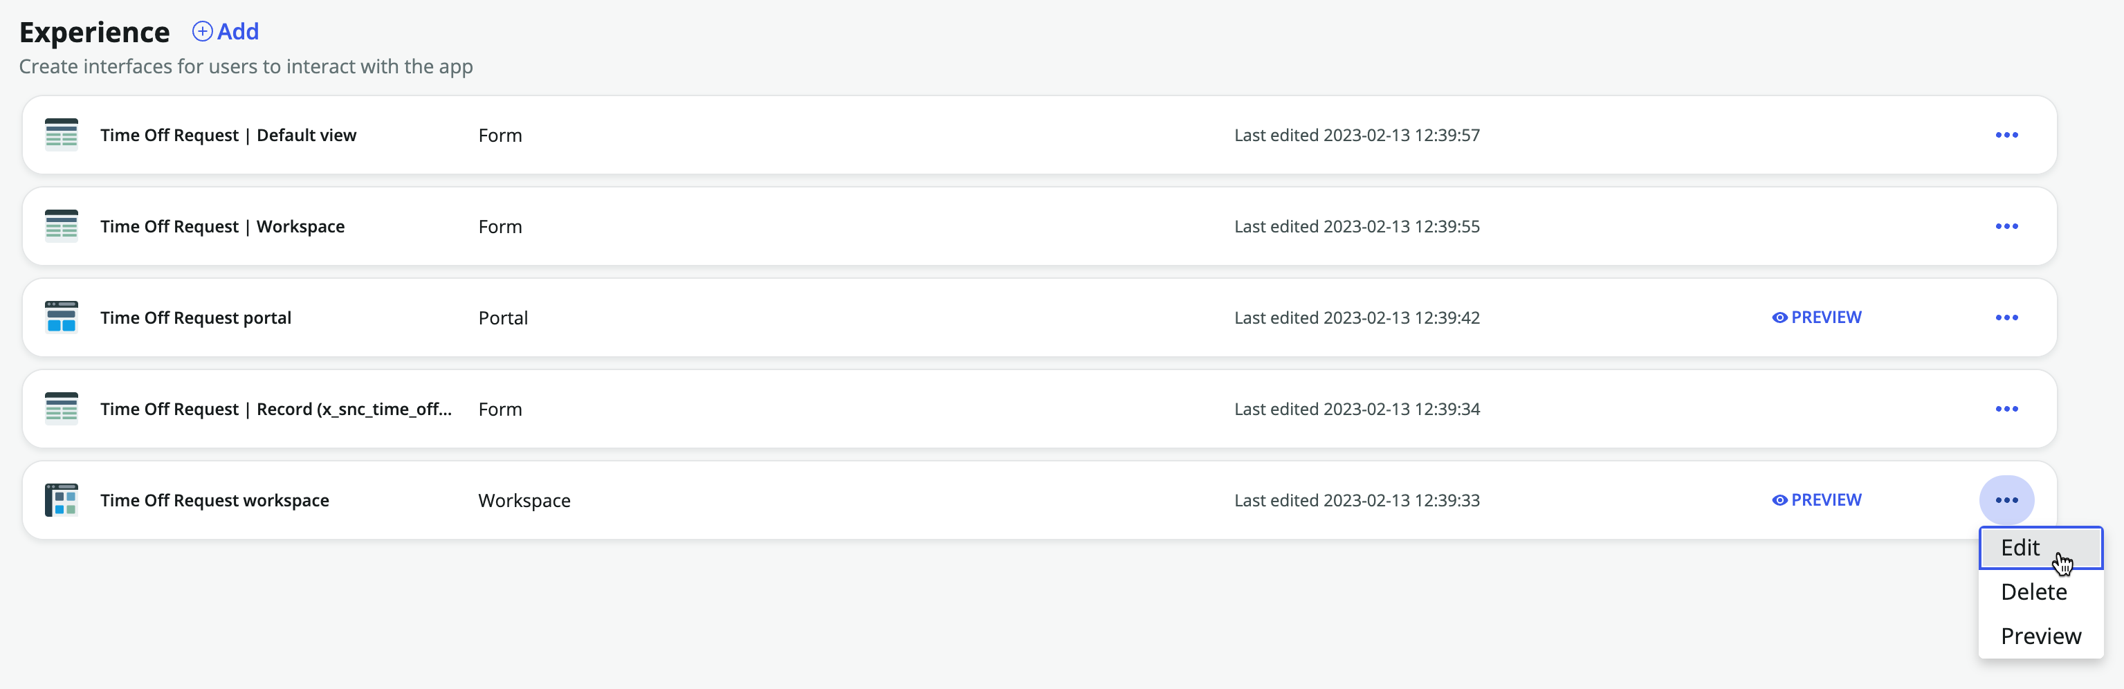Screen dimensions: 2124x689
Task: Click the form icon for Default view row
Action: point(61,134)
